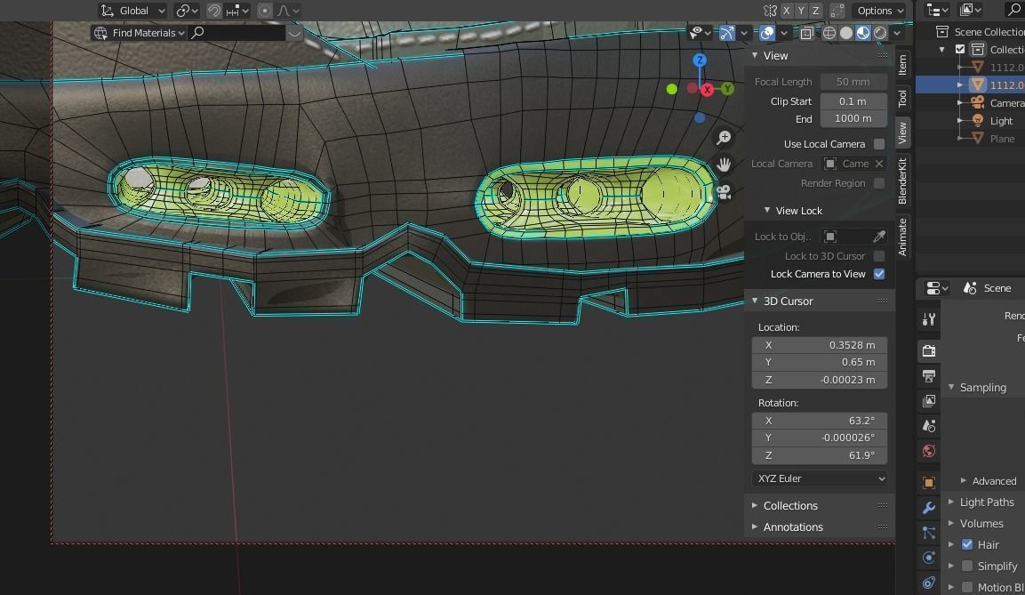Click the green Y axis gizmo handle
The width and height of the screenshot is (1025, 595).
[727, 89]
